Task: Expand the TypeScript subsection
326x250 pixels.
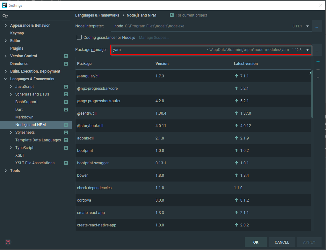Action: point(11,148)
